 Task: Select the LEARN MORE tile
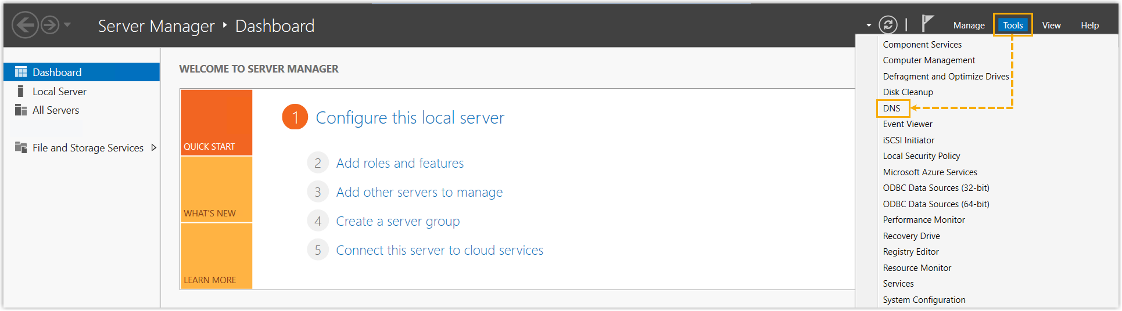click(x=216, y=256)
